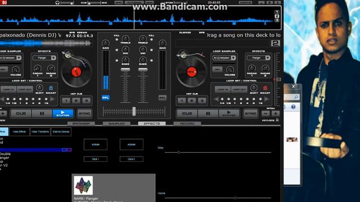
Task: Select the 1/4 loop length on deck 2
Action: coord(222,99)
